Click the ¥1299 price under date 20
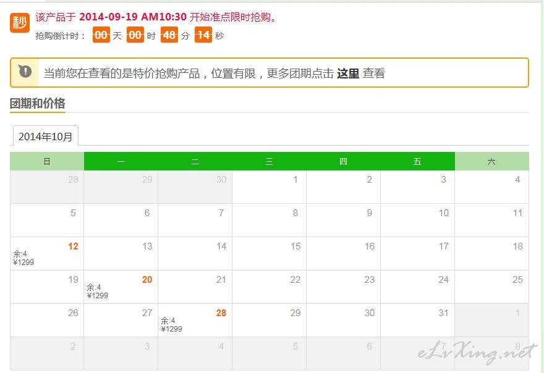This screenshot has height=373, width=544. click(x=98, y=296)
